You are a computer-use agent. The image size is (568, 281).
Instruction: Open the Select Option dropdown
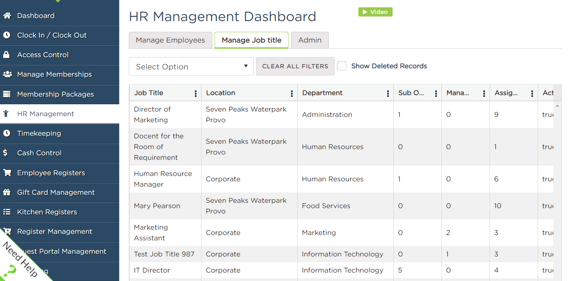click(x=191, y=66)
